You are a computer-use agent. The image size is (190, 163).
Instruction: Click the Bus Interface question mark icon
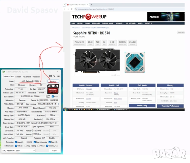tap(58, 104)
